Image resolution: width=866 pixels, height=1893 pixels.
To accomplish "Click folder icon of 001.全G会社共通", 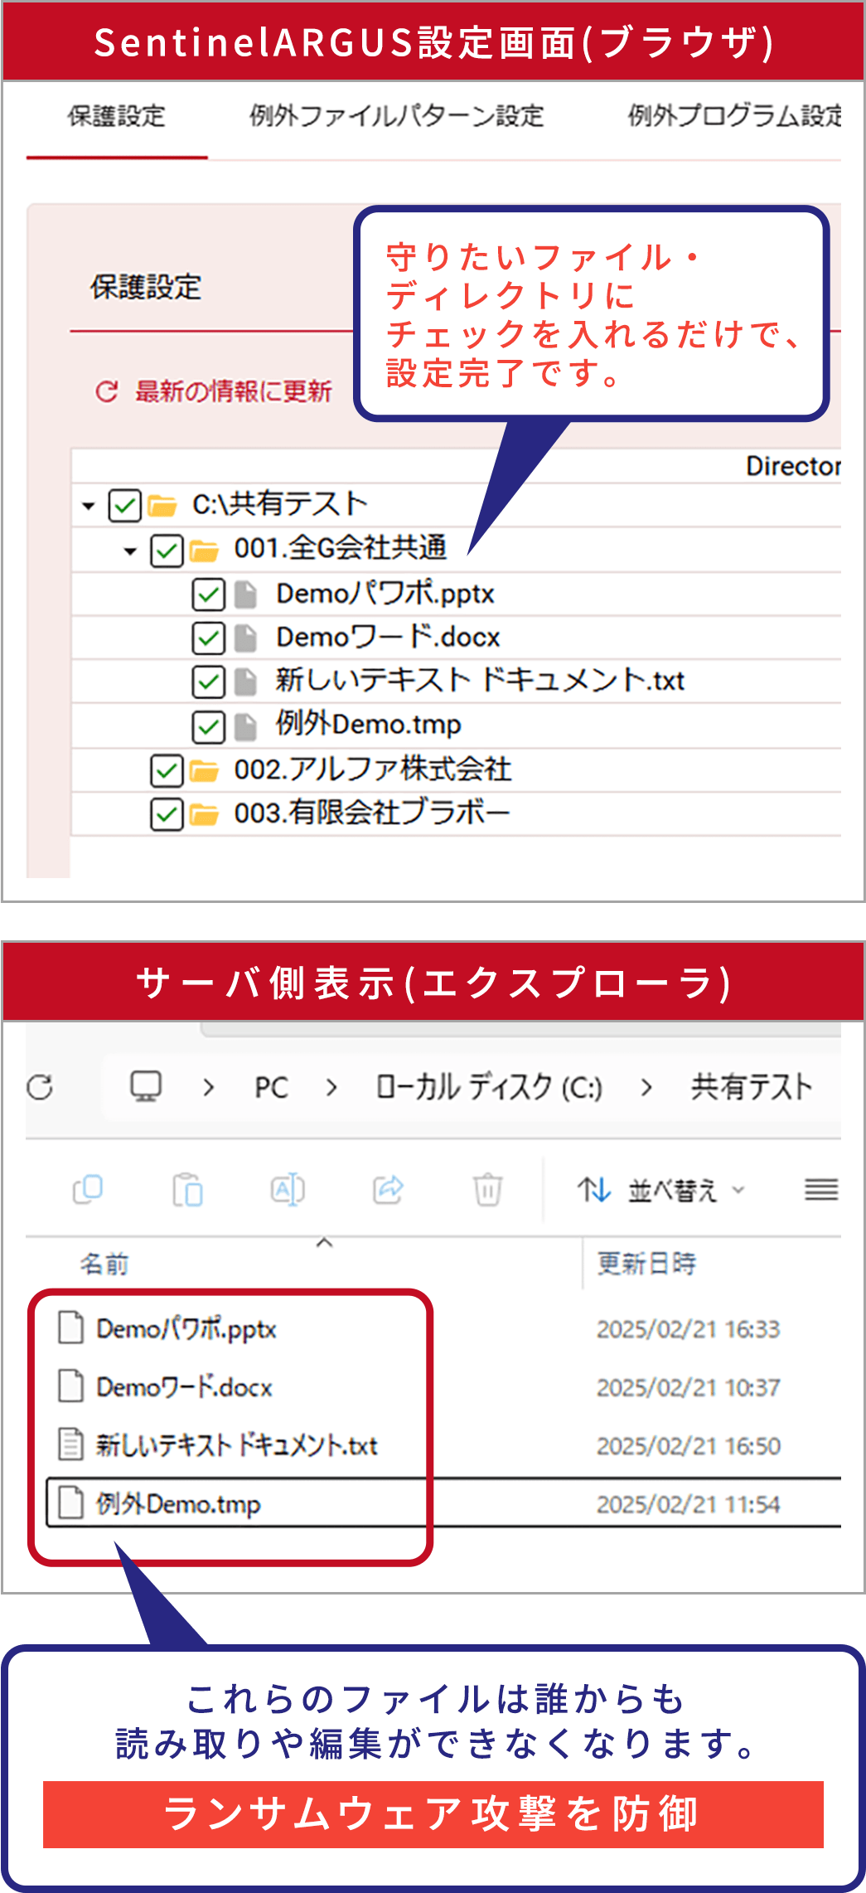I will 204,550.
